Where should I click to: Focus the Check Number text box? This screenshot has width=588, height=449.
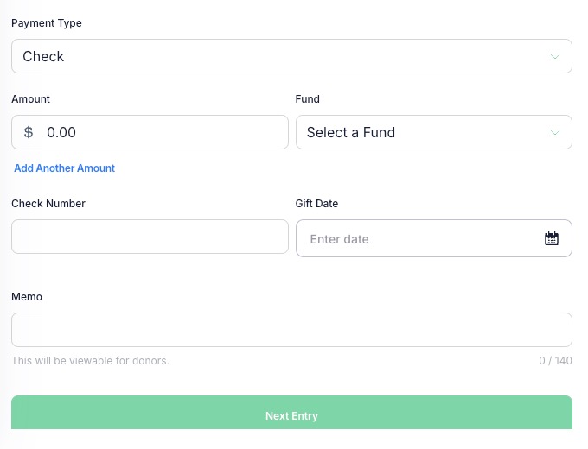(x=150, y=237)
